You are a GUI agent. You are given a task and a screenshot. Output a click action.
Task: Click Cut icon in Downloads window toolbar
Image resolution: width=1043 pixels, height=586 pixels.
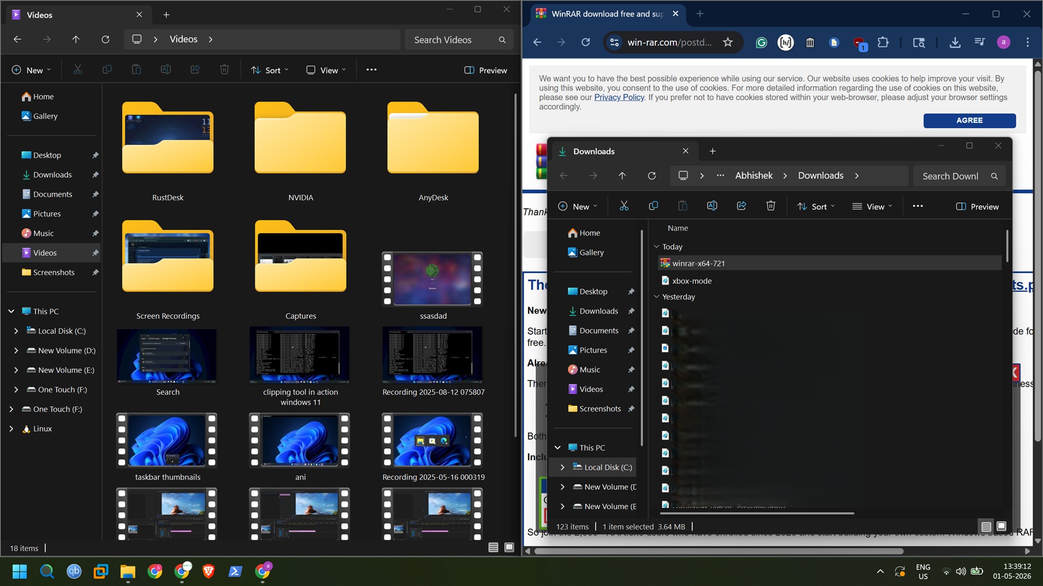pos(624,206)
